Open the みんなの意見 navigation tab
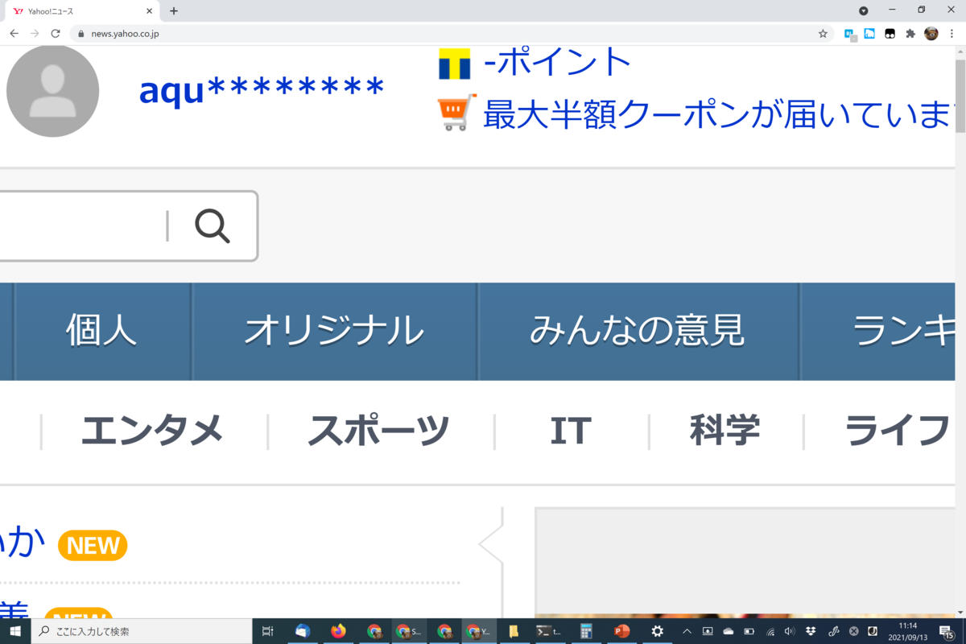Image resolution: width=966 pixels, height=644 pixels. [638, 330]
